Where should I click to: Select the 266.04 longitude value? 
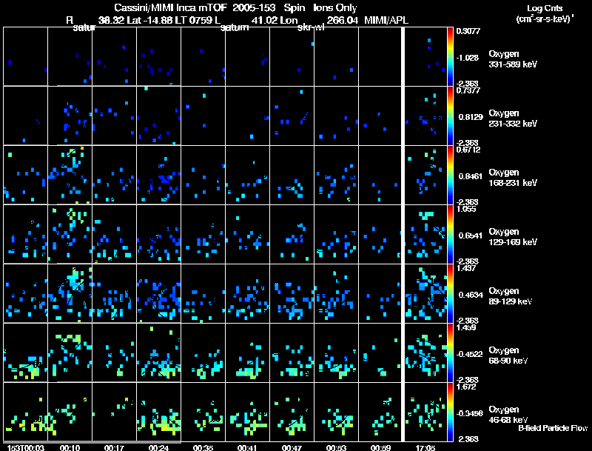[x=342, y=21]
